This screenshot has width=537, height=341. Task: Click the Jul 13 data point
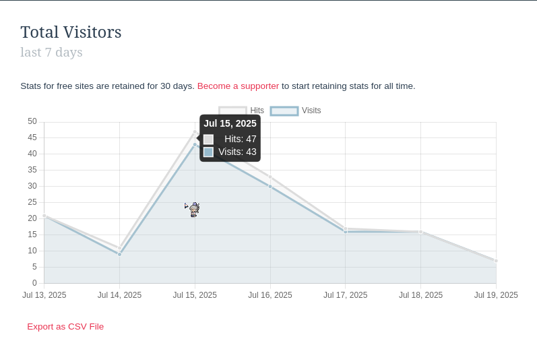(x=44, y=216)
